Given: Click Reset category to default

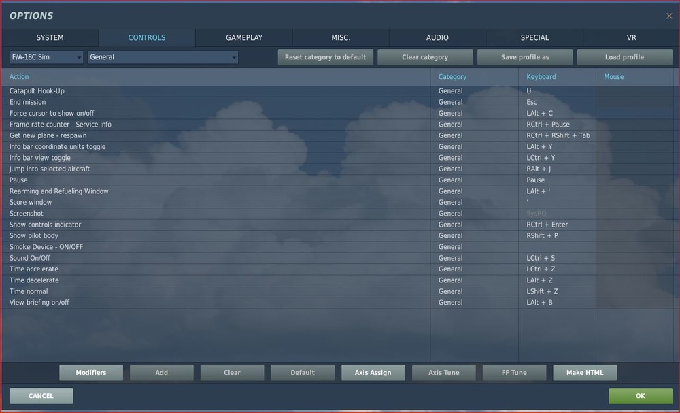Looking at the screenshot, I should [x=325, y=57].
